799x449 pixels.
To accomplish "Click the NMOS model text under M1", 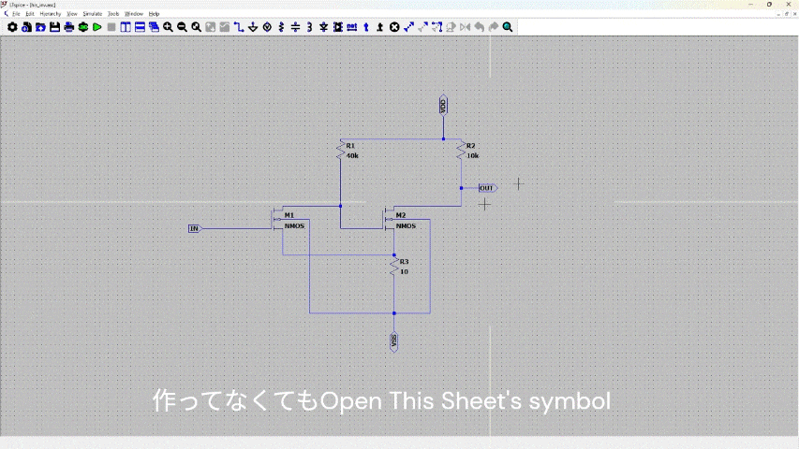I will [294, 226].
